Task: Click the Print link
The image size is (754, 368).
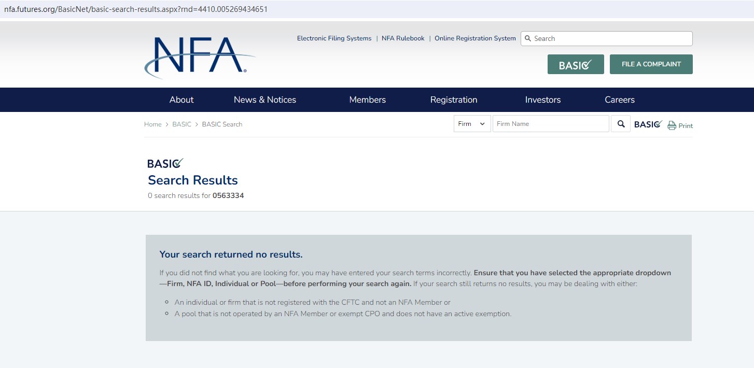Action: [x=686, y=126]
